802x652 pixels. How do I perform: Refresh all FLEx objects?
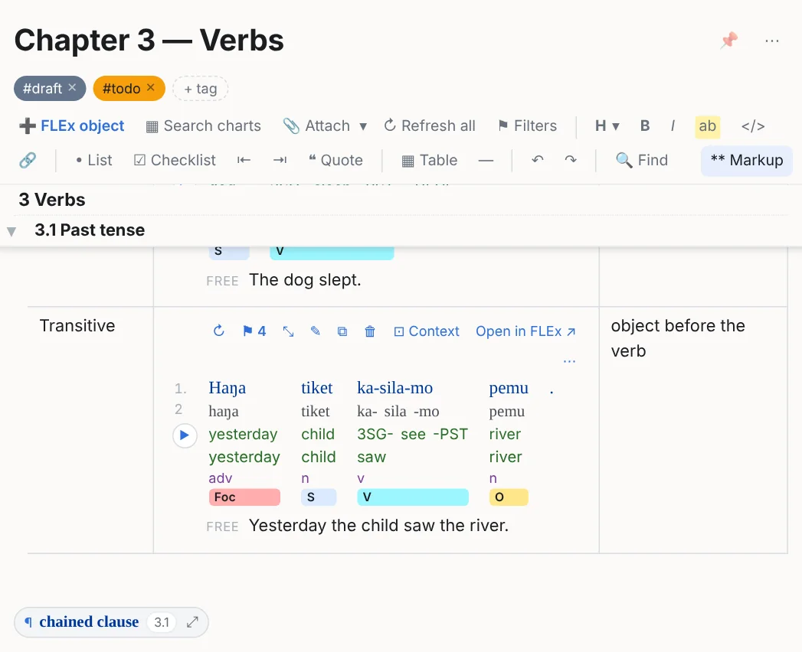tap(430, 126)
